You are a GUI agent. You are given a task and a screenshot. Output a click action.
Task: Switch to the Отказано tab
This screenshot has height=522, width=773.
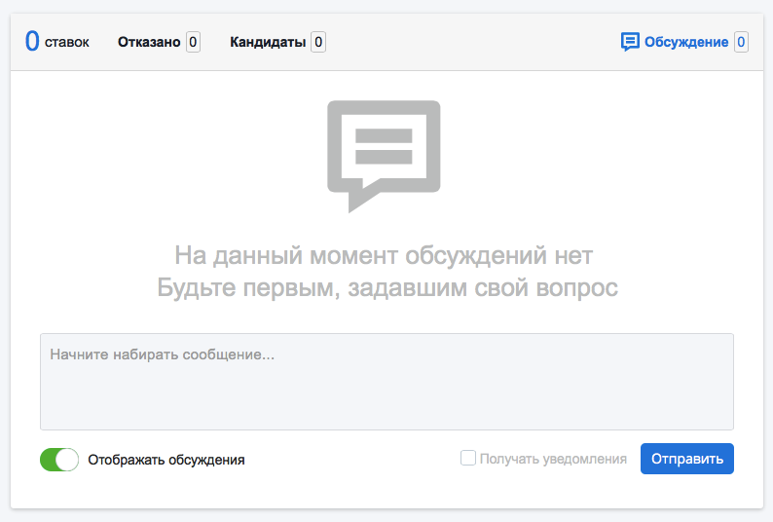click(x=149, y=42)
